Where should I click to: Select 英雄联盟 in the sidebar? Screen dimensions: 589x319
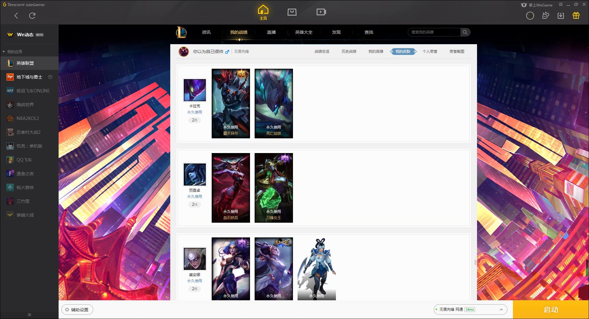click(x=29, y=63)
